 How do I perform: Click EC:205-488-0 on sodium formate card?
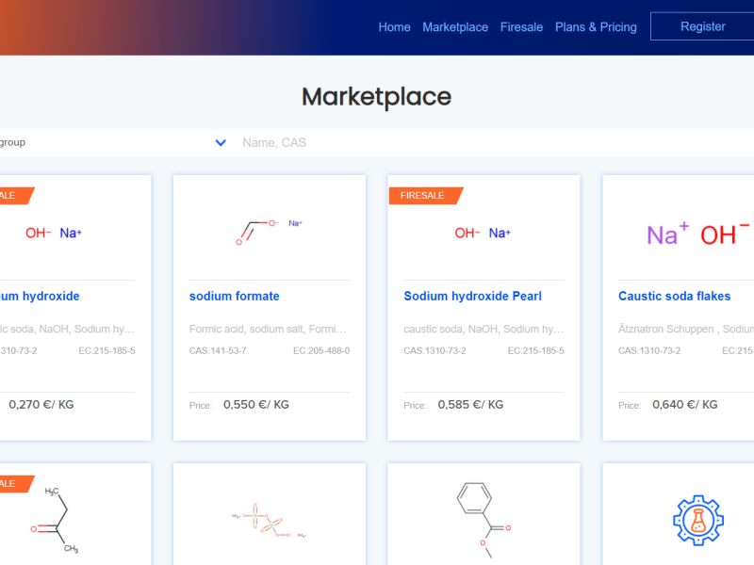321,350
